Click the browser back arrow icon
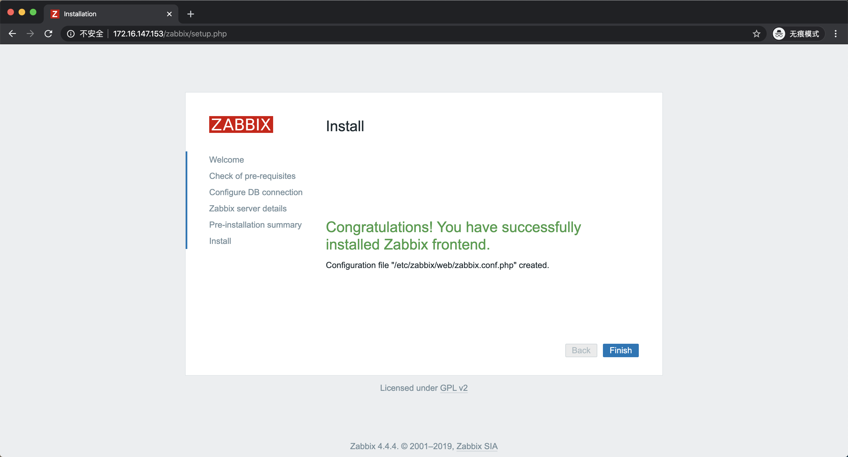The image size is (848, 457). tap(12, 34)
